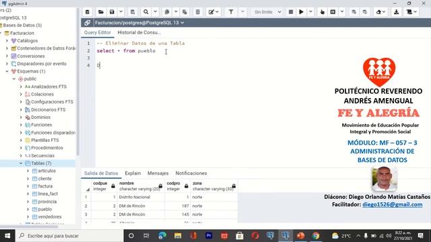Image resolution: width=431 pixels, height=242 pixels.
Task: Click the Windows search box in taskbar
Action: (x=69, y=236)
